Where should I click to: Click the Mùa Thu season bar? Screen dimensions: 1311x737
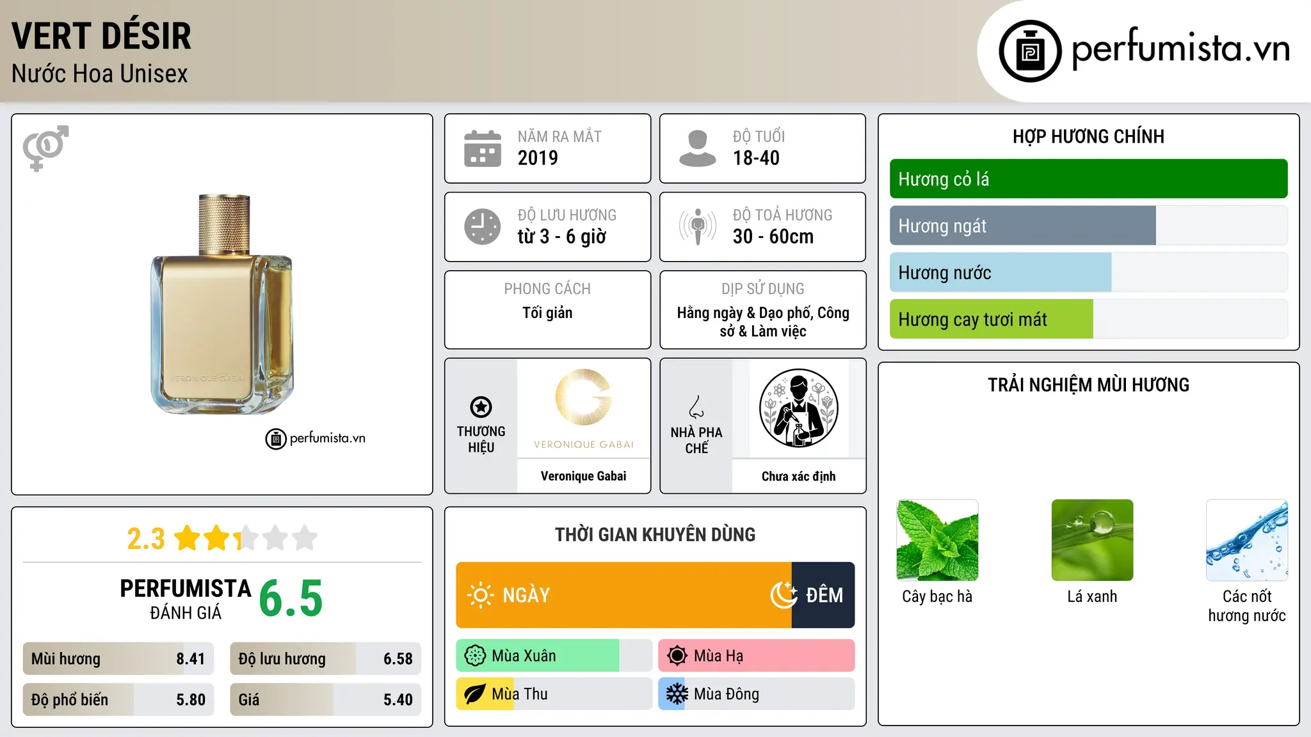(x=554, y=694)
